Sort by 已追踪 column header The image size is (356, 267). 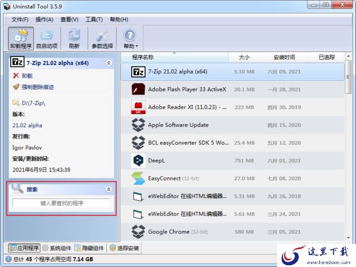tap(326, 57)
